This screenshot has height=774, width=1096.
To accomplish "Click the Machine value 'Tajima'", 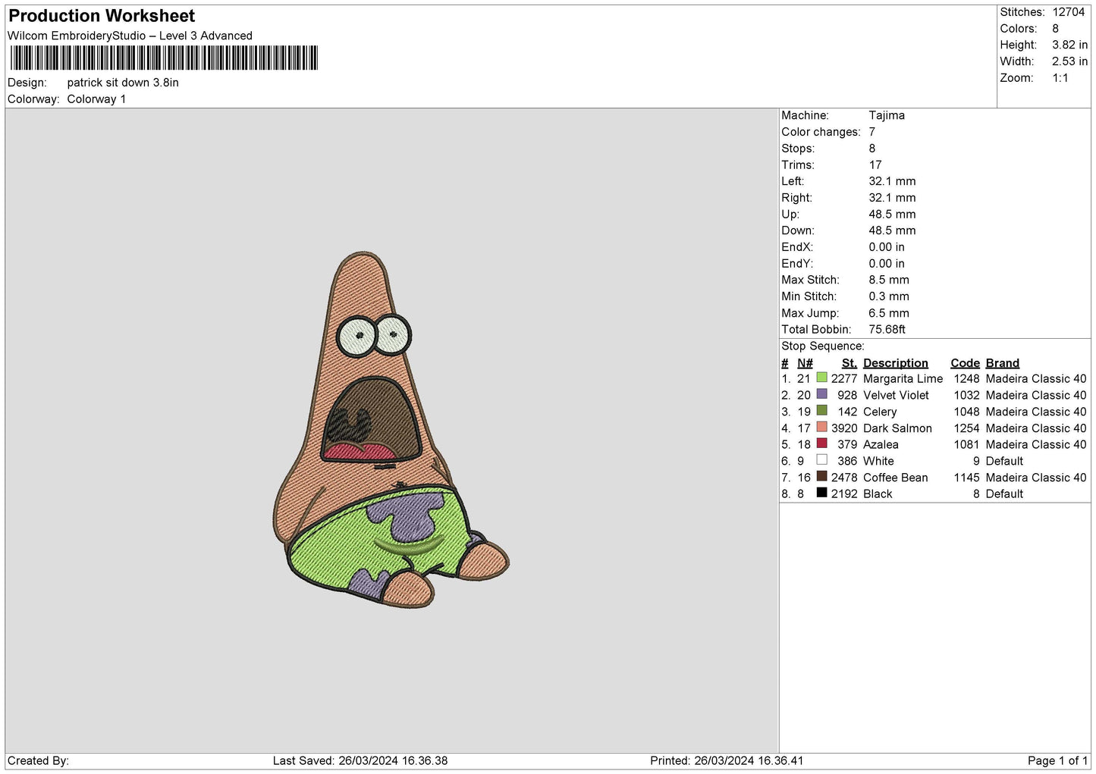I will [887, 115].
